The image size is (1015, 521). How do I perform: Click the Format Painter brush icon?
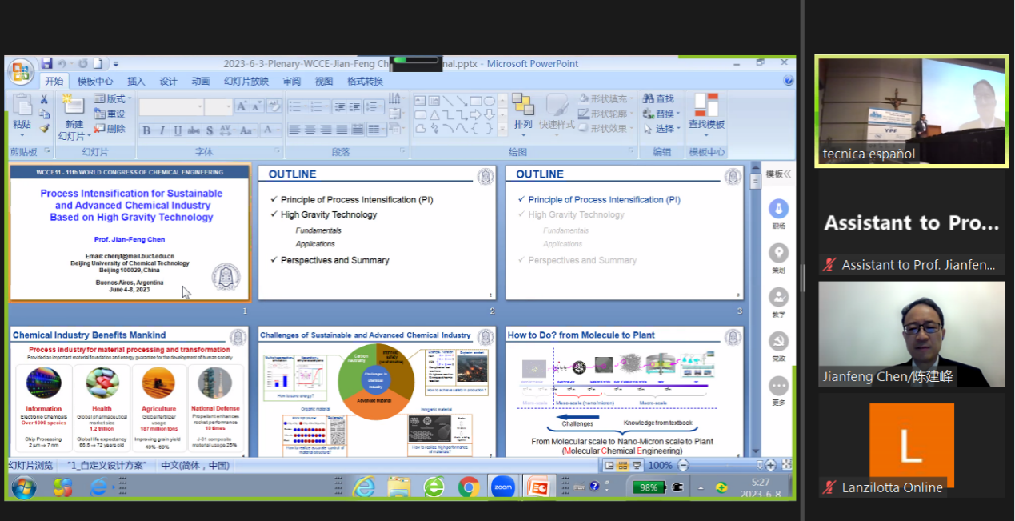pos(45,128)
